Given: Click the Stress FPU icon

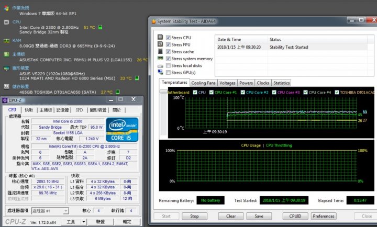Looking at the screenshot, I should [160, 44].
